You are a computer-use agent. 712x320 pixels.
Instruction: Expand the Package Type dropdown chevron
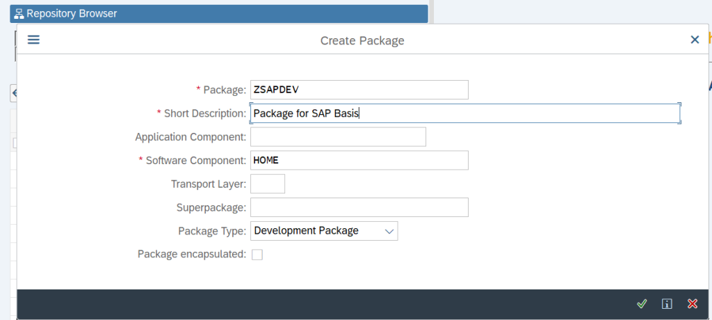389,232
